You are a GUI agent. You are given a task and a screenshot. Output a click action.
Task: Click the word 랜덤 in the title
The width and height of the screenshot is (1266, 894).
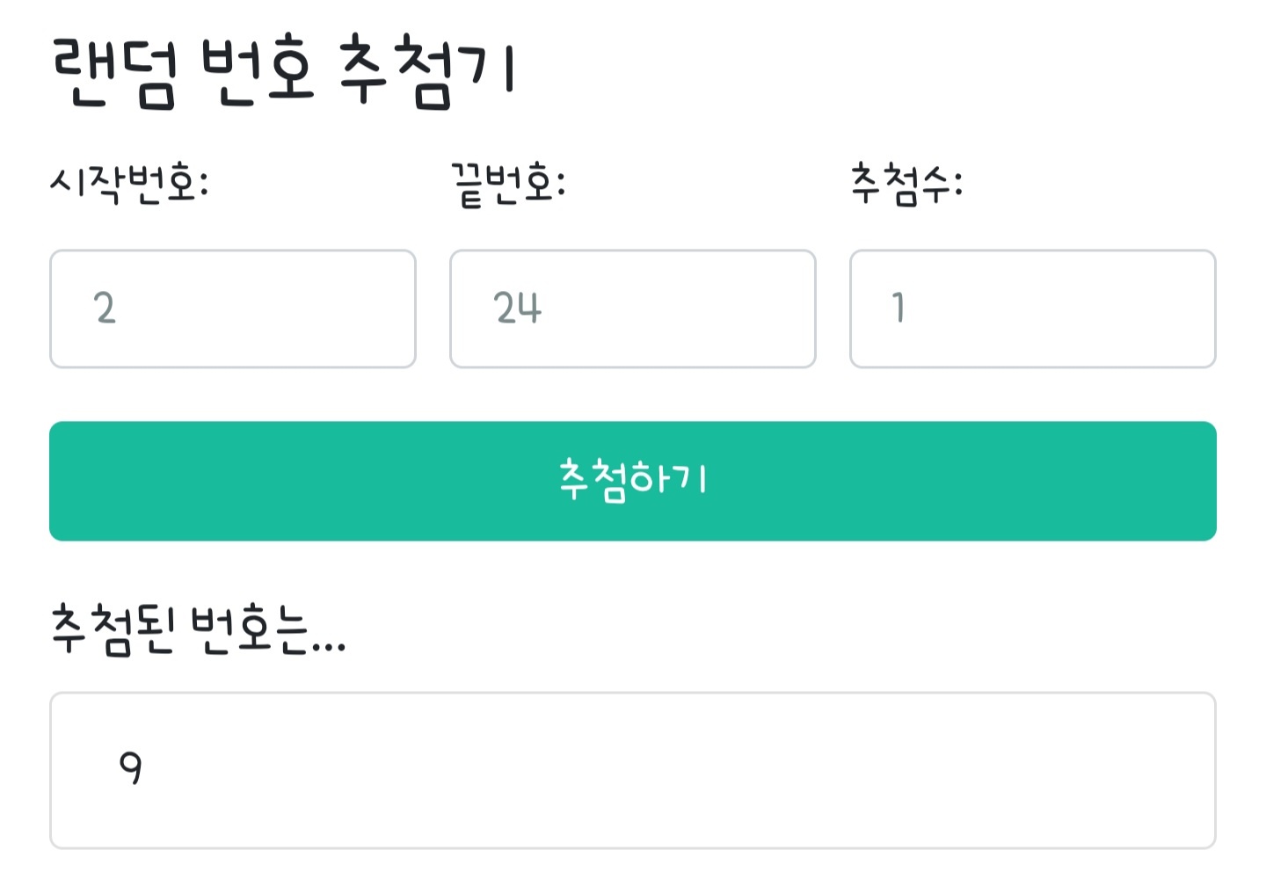[x=114, y=74]
